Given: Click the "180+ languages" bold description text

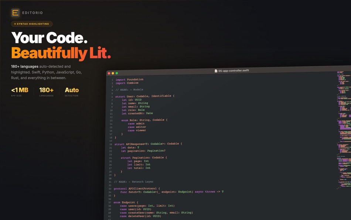Looking at the screenshot, I should pos(25,66).
